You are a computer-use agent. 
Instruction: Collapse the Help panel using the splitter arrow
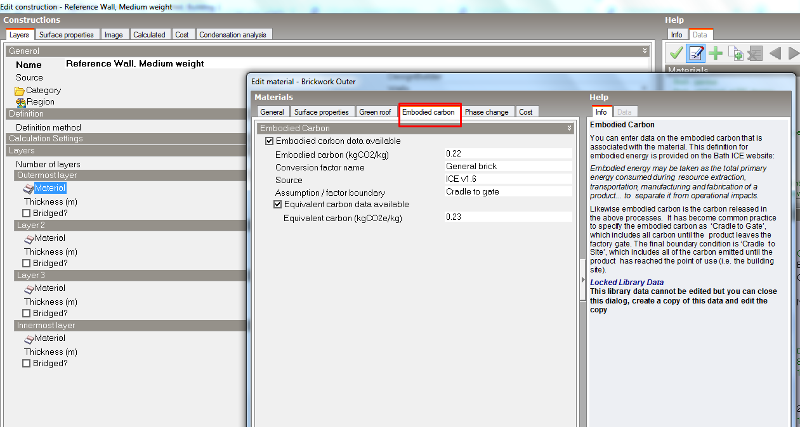pos(583,279)
